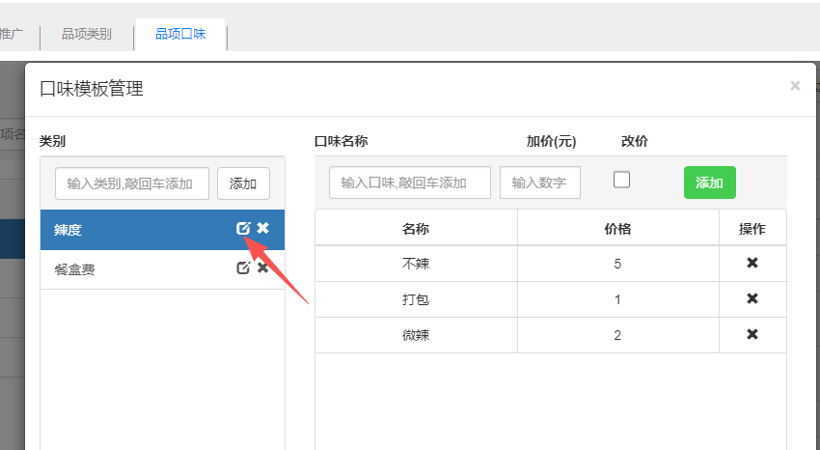Click the green 添加 flavor button
The width and height of the screenshot is (820, 450).
click(709, 183)
